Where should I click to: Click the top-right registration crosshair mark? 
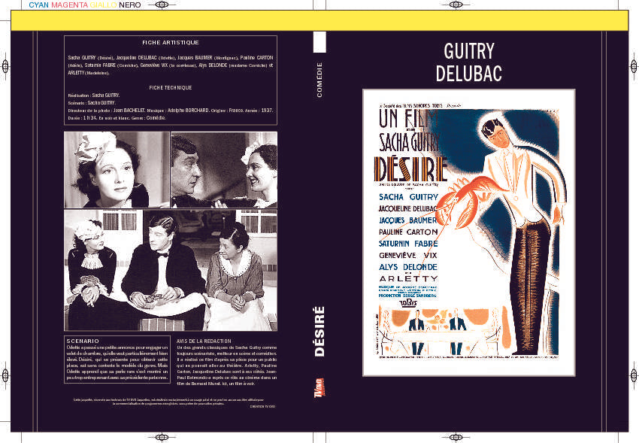(x=456, y=5)
